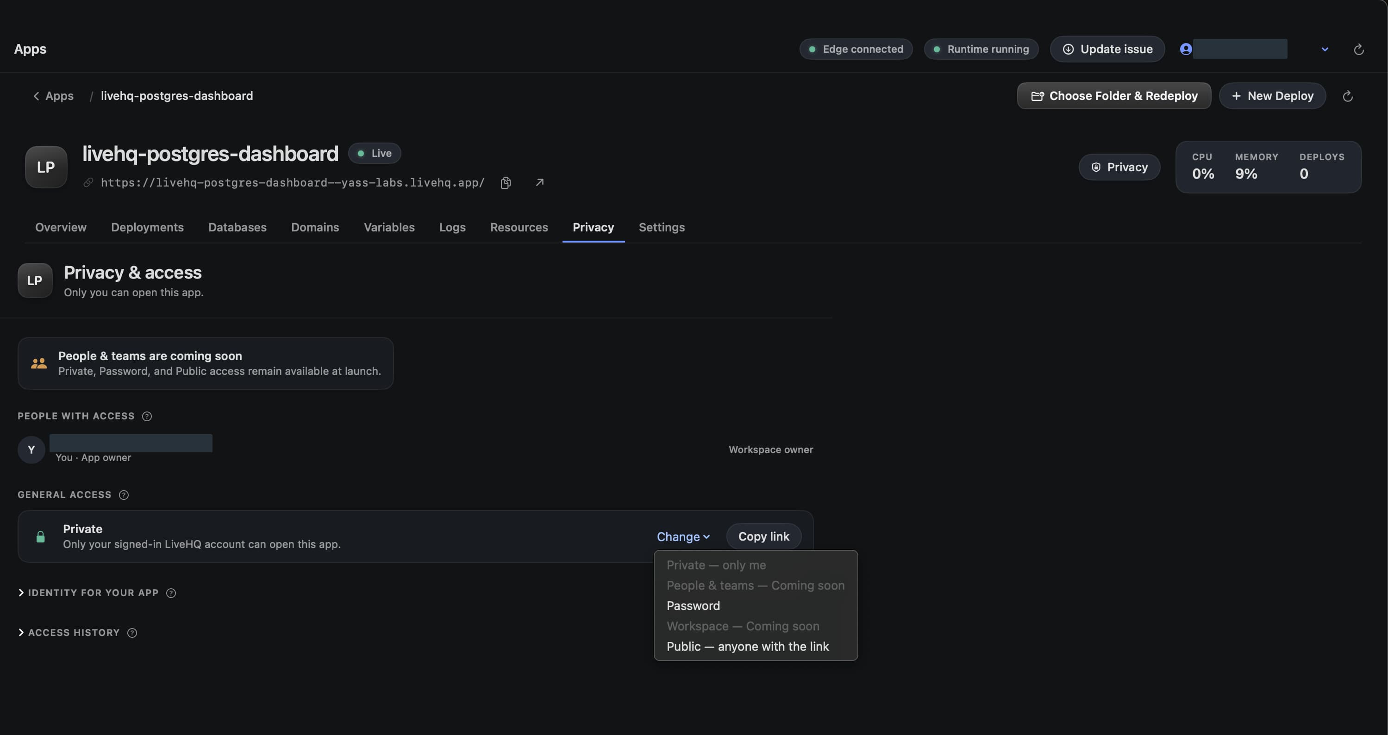Open the Domains tab

(x=315, y=227)
